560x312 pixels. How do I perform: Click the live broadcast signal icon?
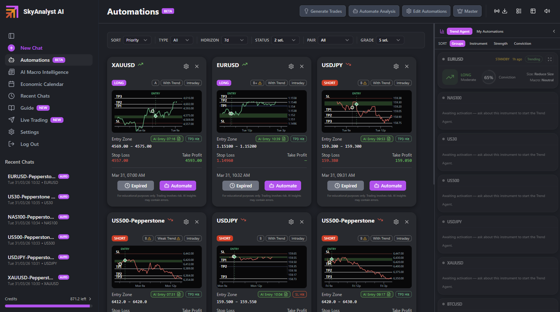(x=497, y=11)
